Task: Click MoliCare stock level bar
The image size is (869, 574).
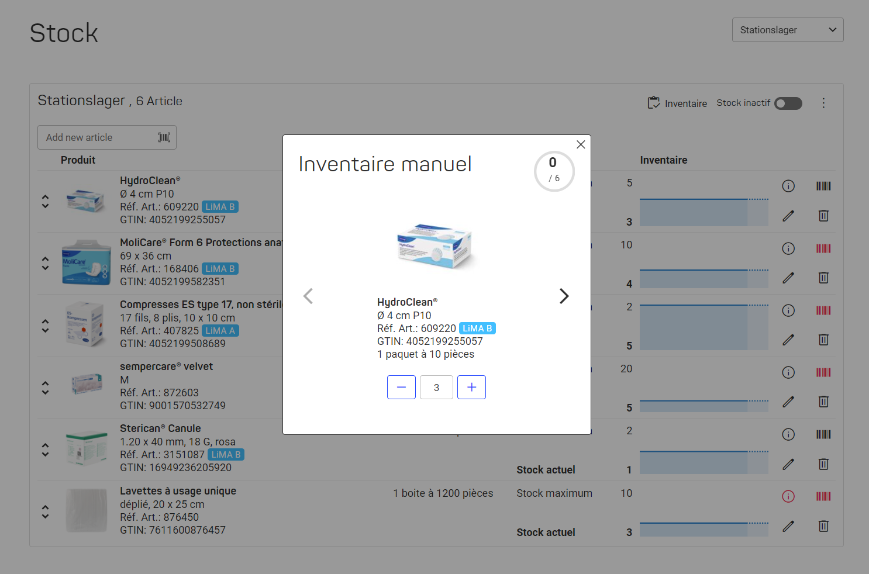Action: tap(704, 279)
